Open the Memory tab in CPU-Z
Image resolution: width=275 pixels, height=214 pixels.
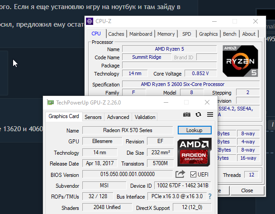click(166, 34)
